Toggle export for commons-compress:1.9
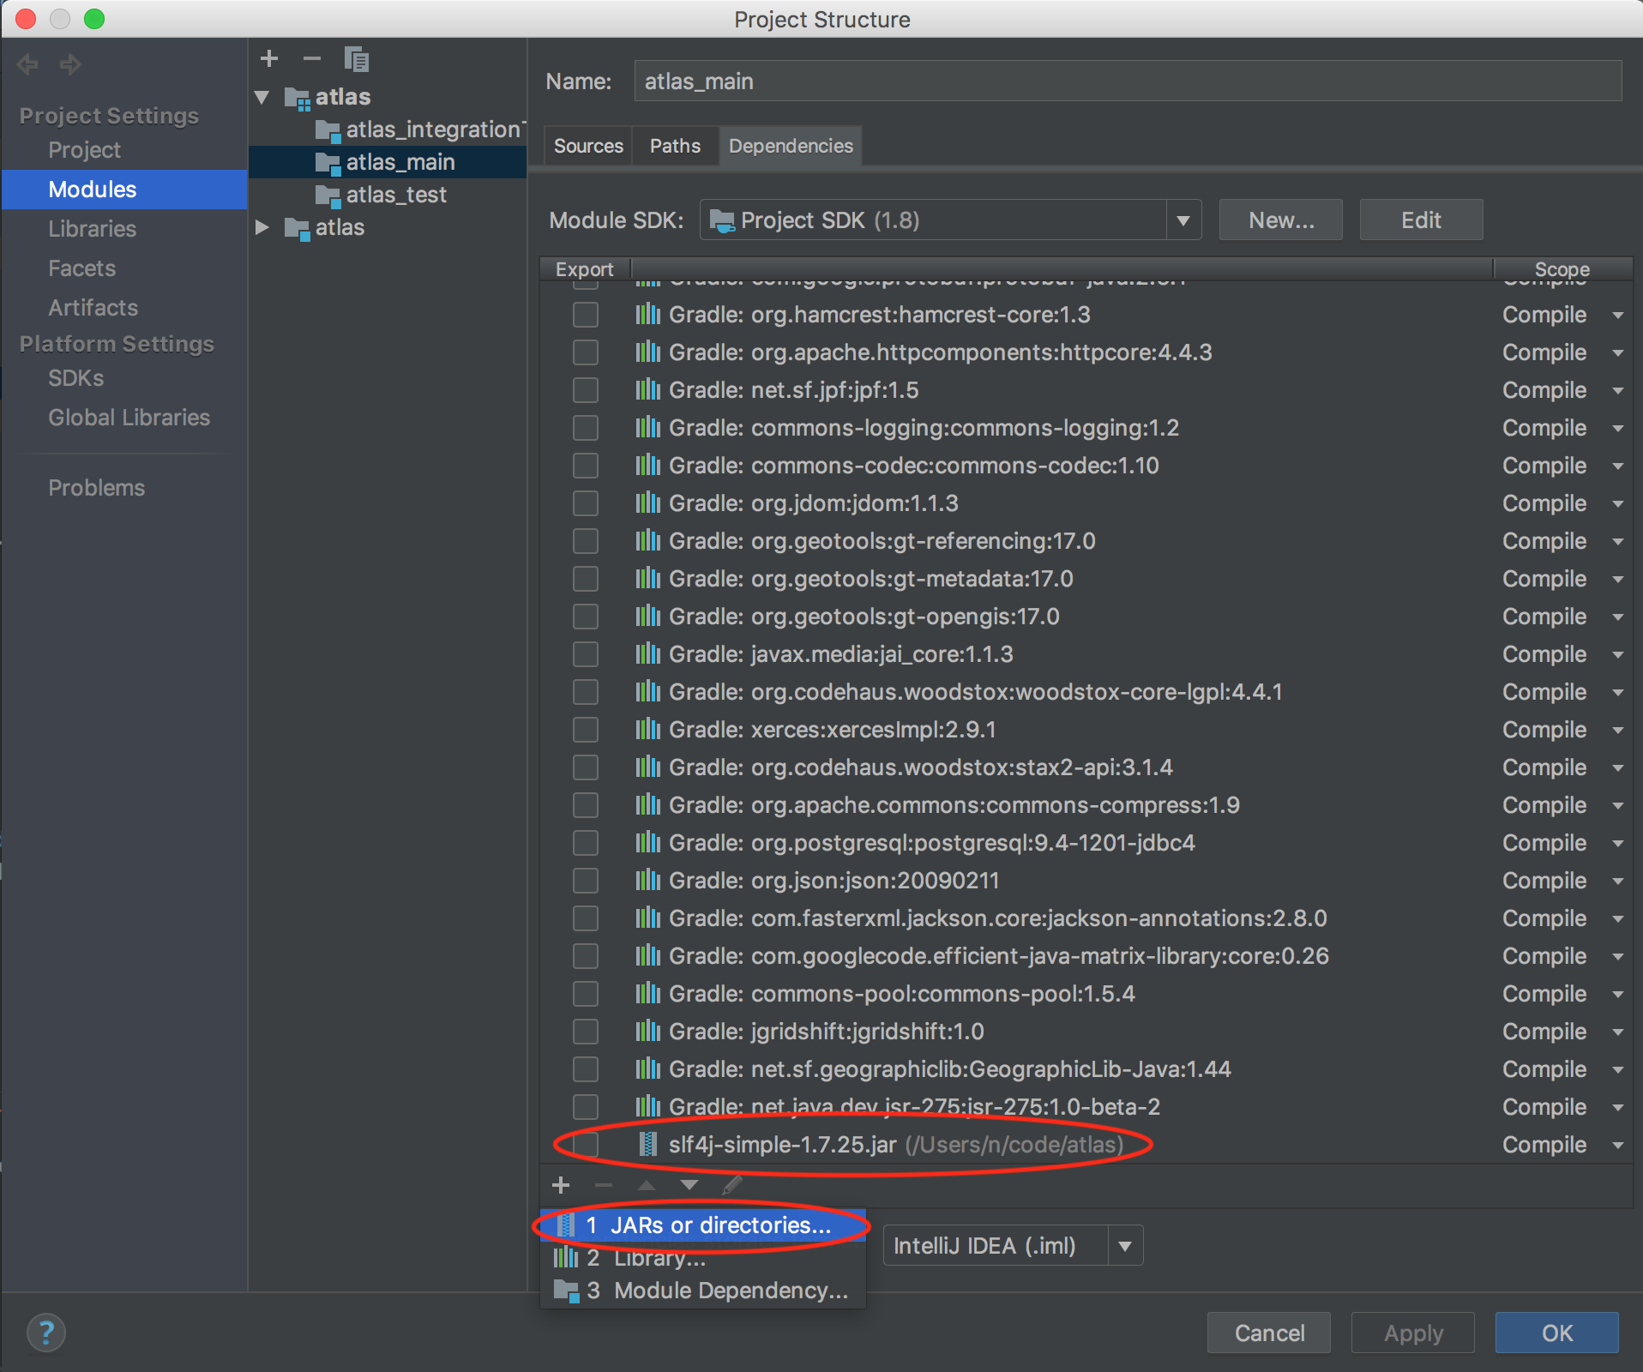Screen dimensions: 1643x1372 point(586,805)
